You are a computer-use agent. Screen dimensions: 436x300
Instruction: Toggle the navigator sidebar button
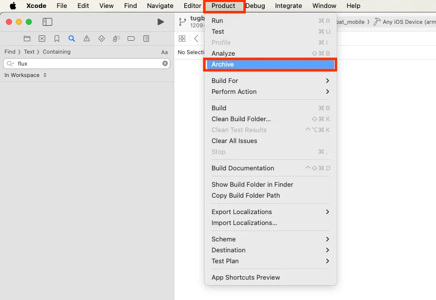tap(47, 22)
